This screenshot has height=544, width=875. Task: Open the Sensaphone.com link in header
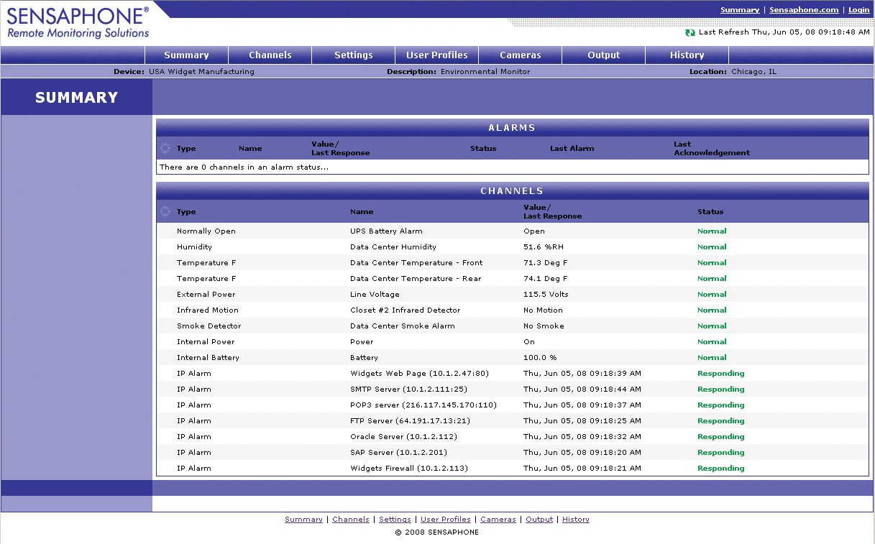pos(804,10)
